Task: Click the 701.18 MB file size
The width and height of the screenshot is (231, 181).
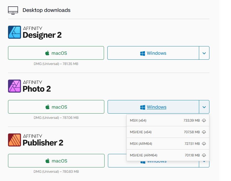Action: 192,155
